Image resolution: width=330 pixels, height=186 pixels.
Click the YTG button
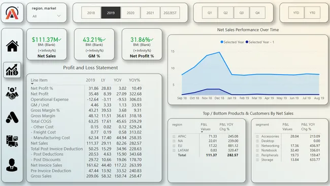click(312, 13)
